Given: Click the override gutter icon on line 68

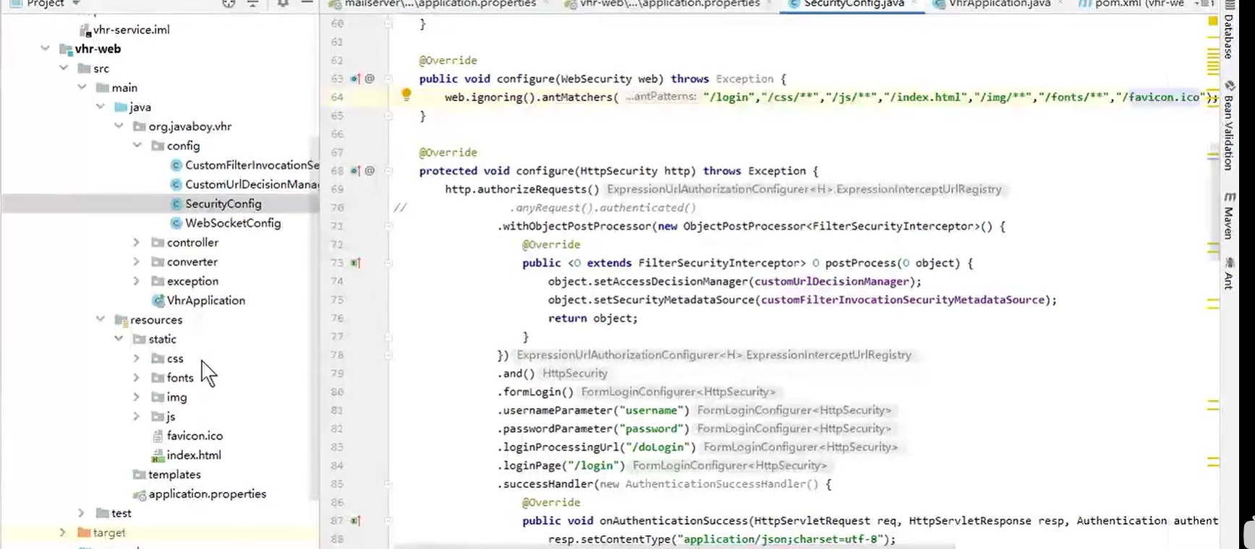Looking at the screenshot, I should [354, 171].
